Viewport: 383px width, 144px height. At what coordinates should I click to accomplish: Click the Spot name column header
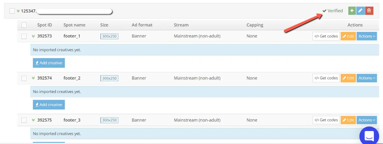[74, 25]
